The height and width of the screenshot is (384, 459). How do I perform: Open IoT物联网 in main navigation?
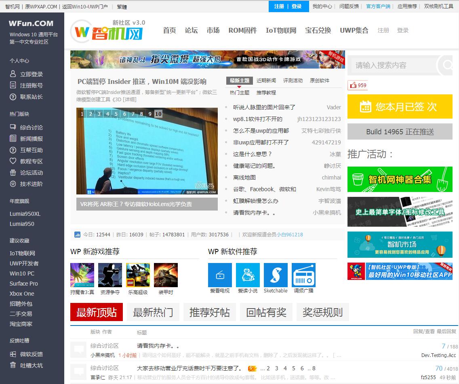coord(281,30)
